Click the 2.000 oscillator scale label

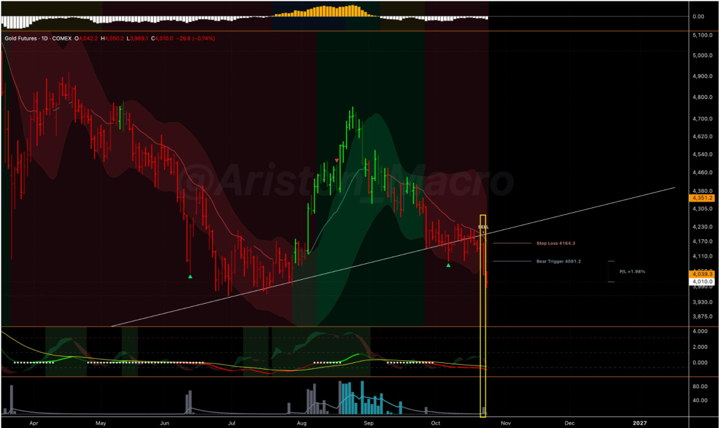tap(700, 347)
